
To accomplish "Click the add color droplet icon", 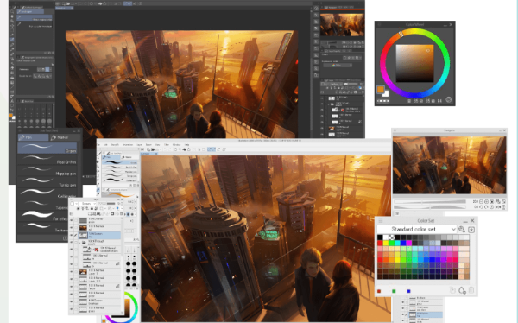I will pyautogui.click(x=462, y=290).
